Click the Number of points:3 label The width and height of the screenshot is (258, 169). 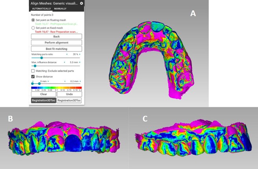click(42, 15)
